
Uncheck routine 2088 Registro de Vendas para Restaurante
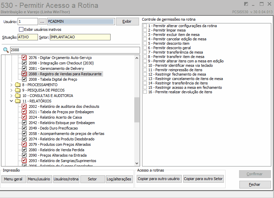pyautogui.click(x=24, y=74)
